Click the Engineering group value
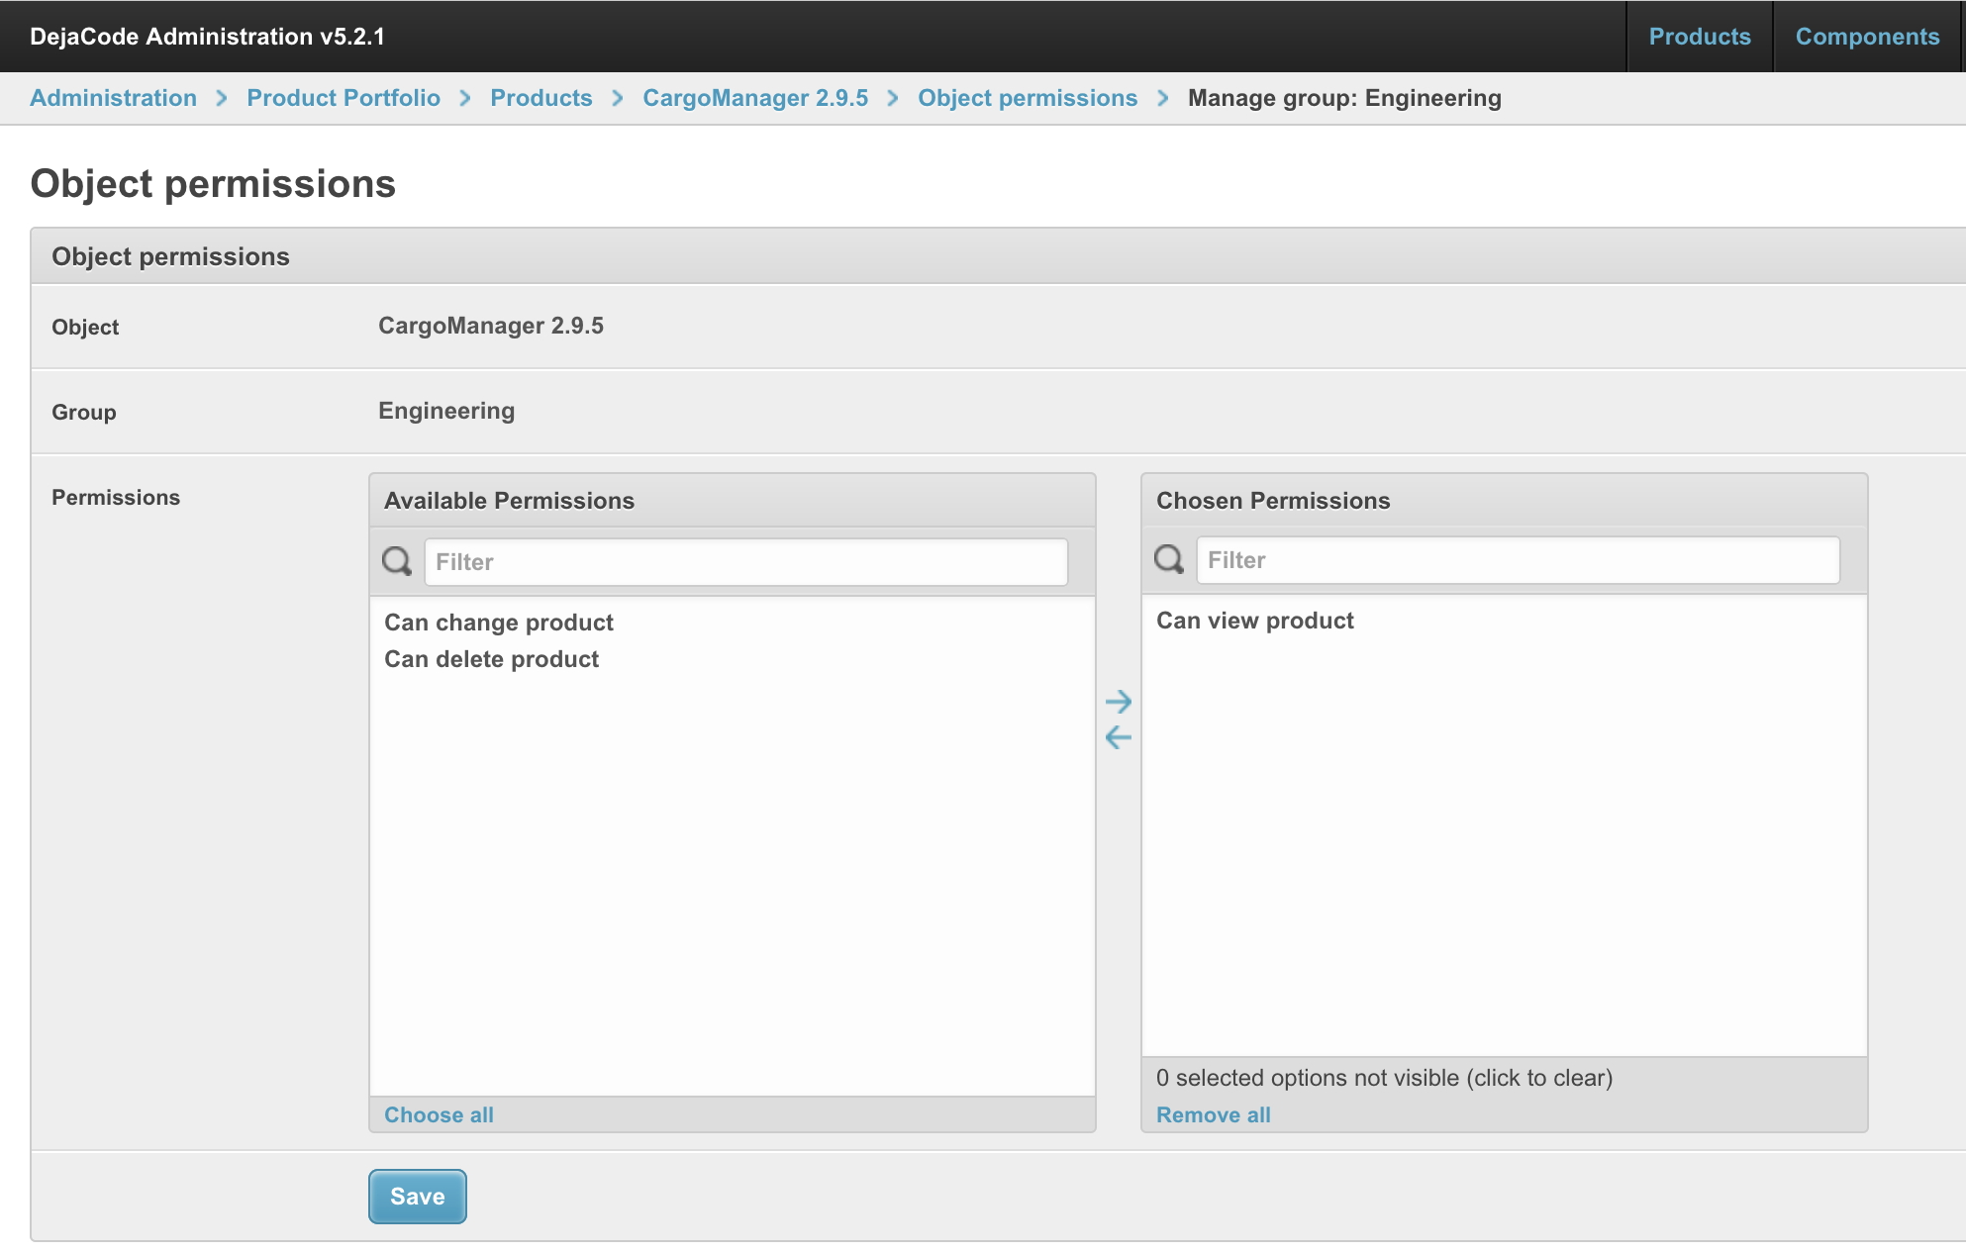1966x1253 pixels. [x=446, y=411]
